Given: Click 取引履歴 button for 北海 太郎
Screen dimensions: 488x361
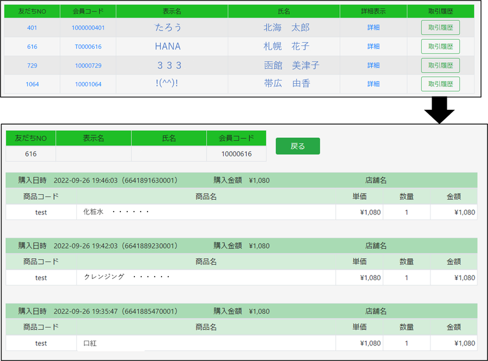Looking at the screenshot, I should 440,27.
